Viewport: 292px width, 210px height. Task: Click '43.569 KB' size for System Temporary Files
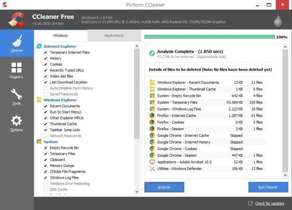[x=235, y=102]
